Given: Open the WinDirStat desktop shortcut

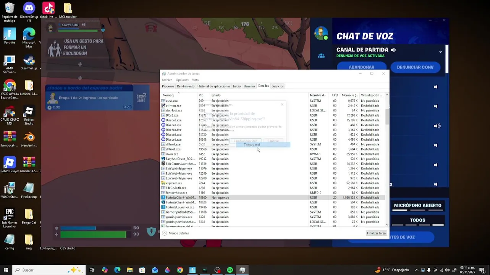Looking at the screenshot, I should 10,191.
